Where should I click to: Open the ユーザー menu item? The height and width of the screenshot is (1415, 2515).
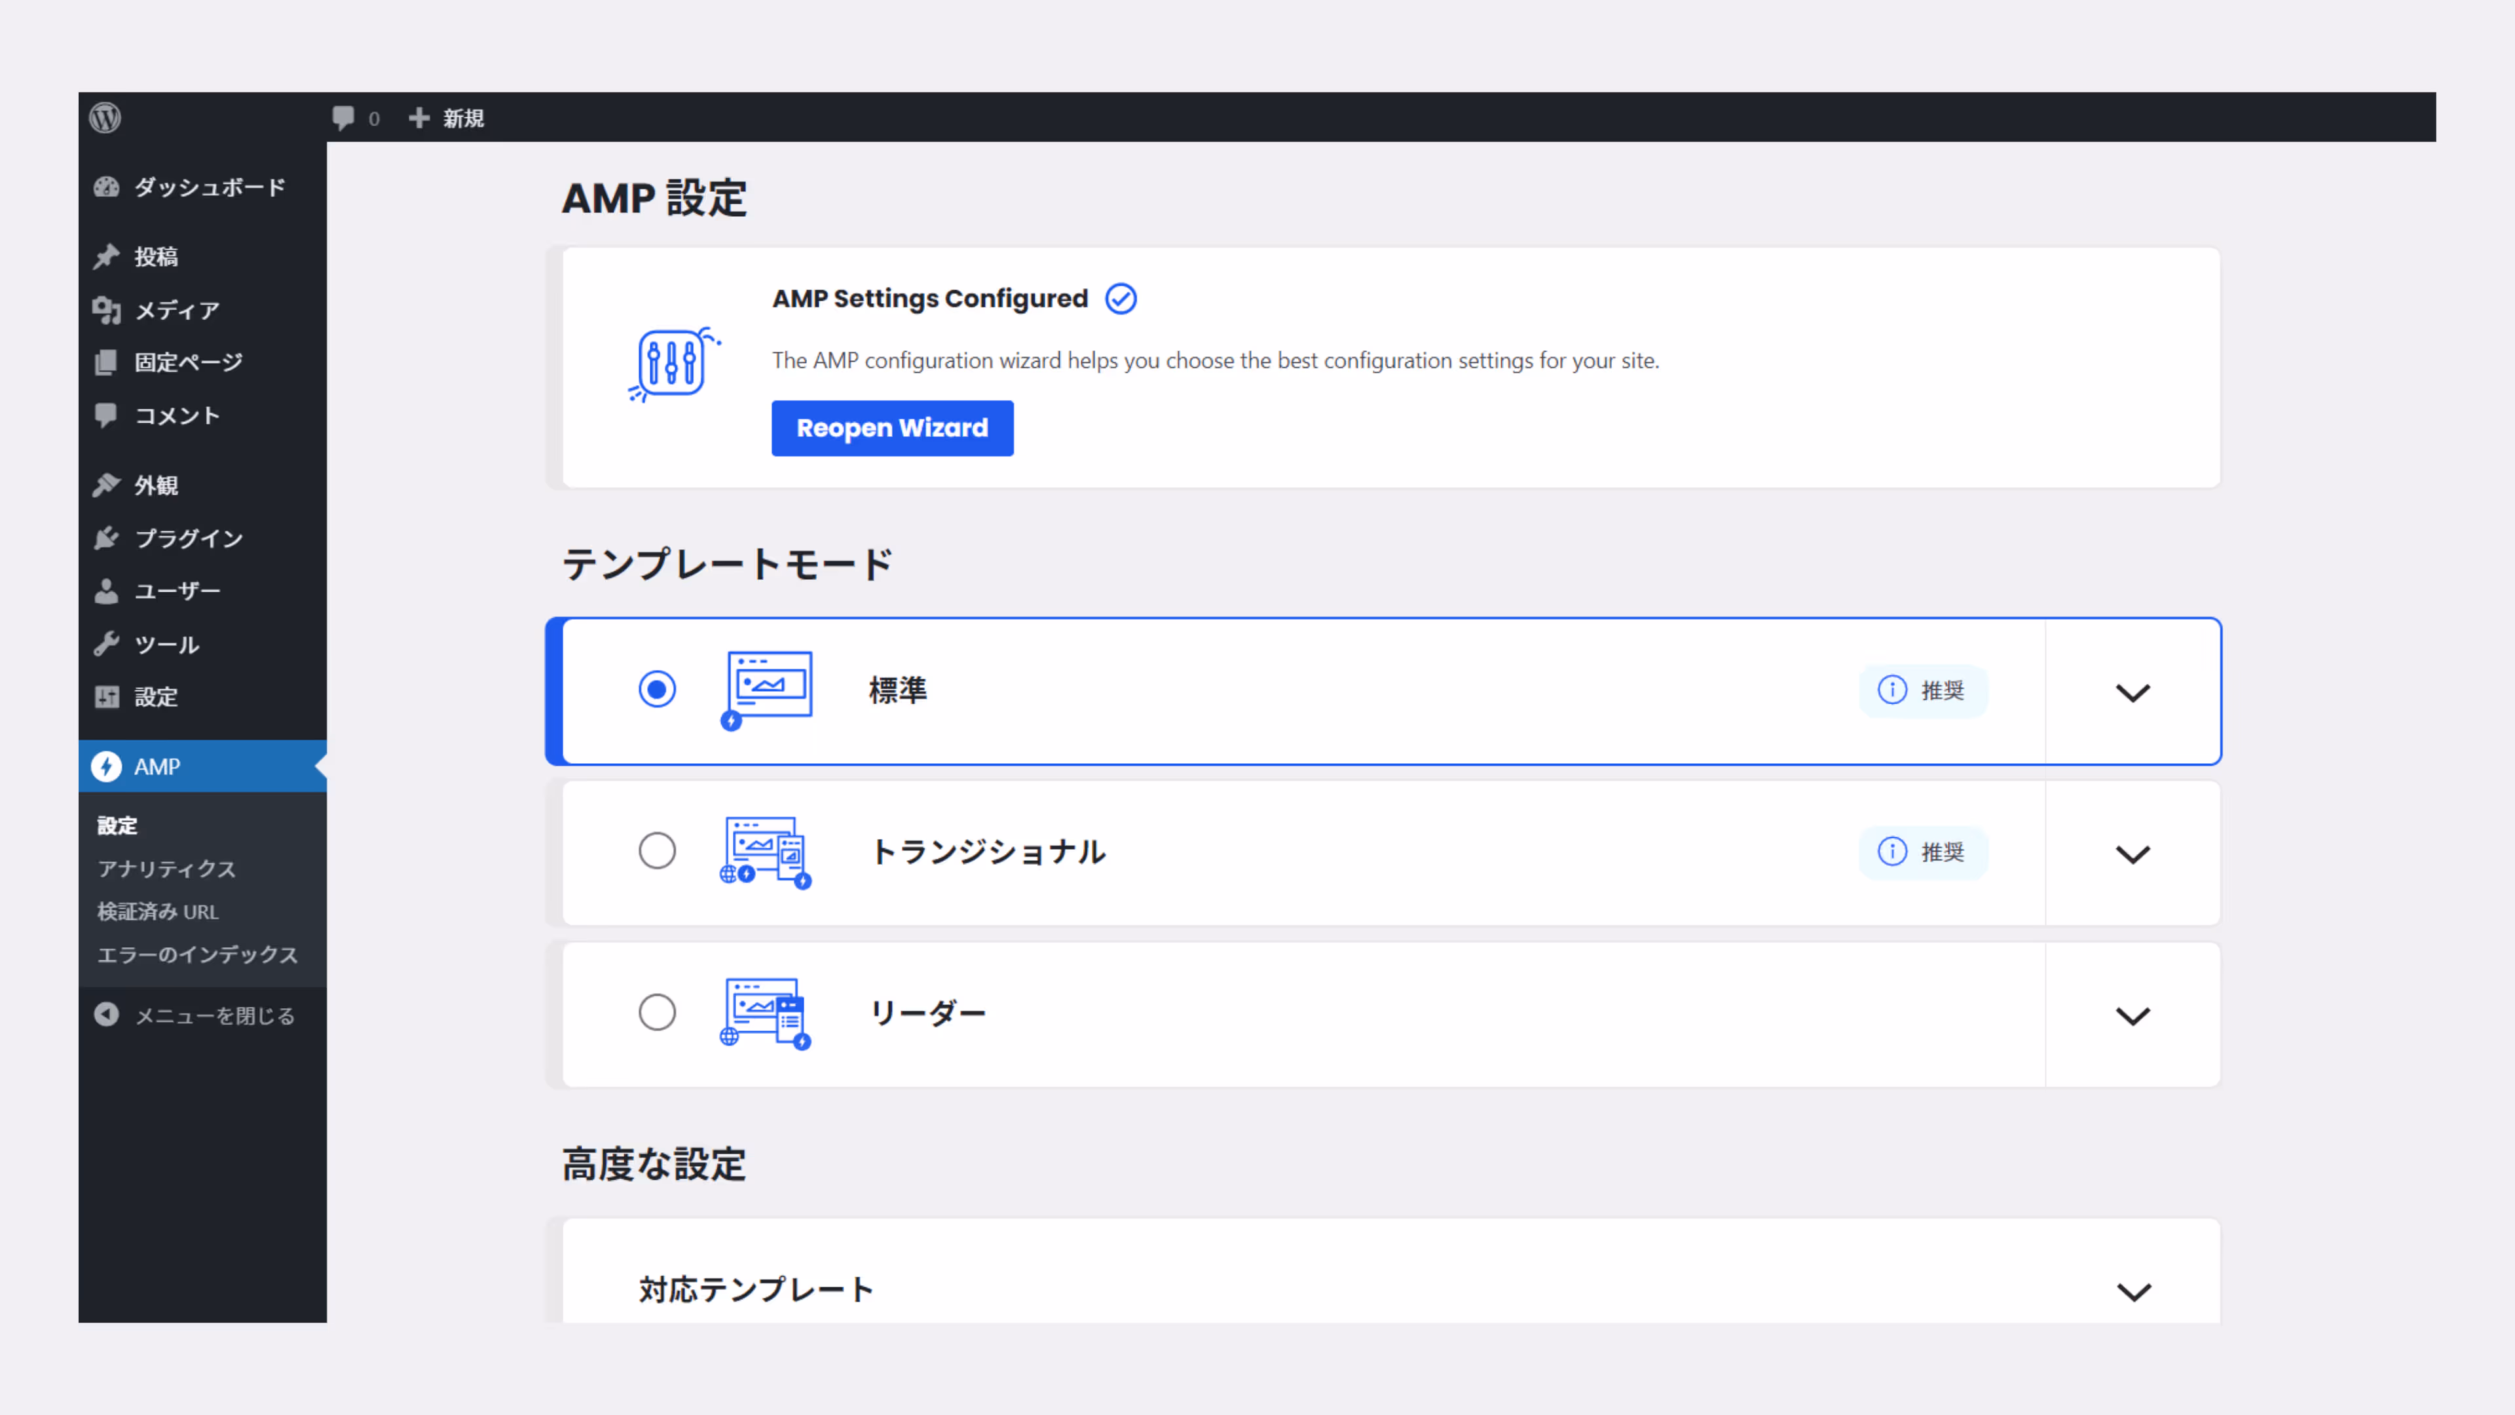pos(202,591)
